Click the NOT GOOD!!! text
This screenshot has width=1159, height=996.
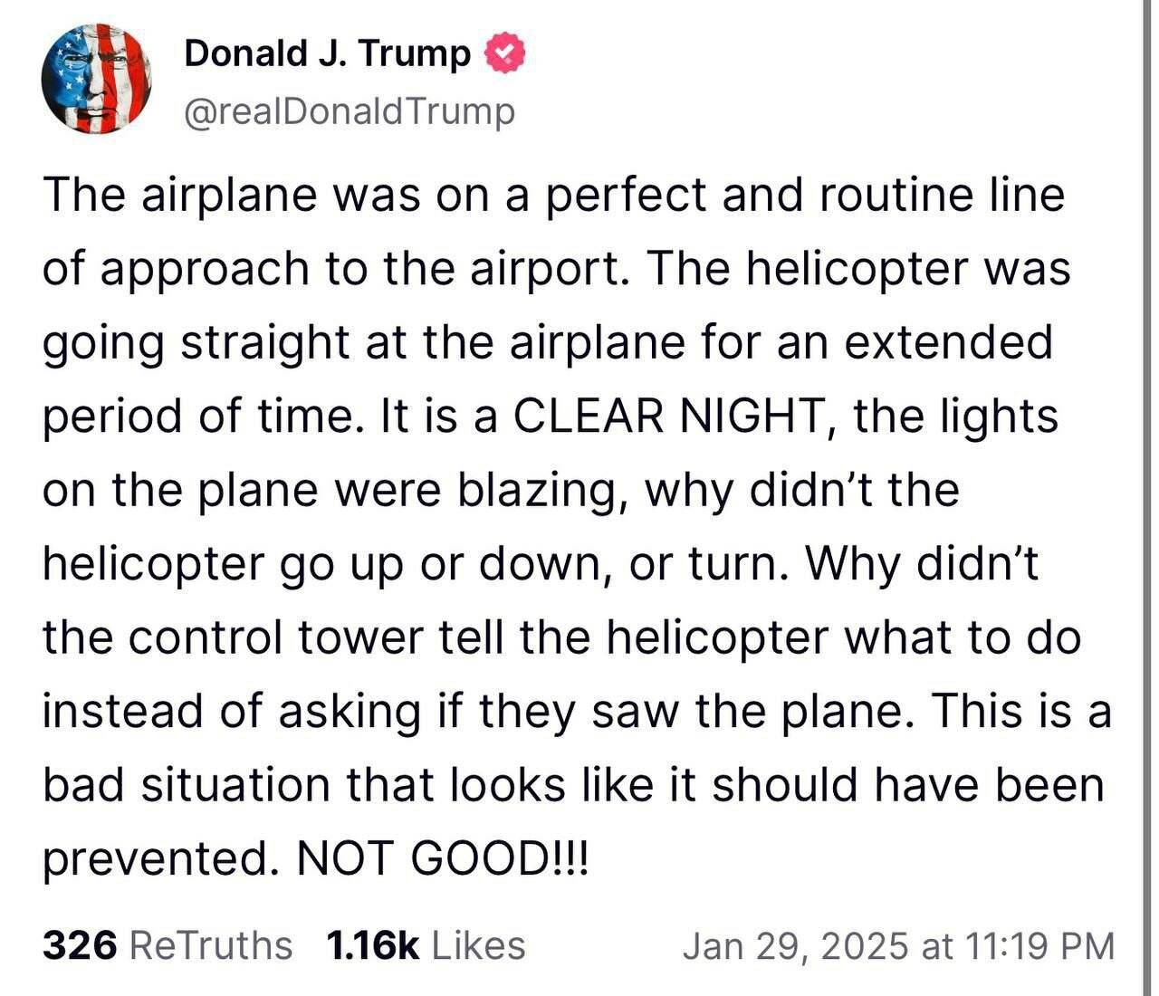(x=442, y=859)
